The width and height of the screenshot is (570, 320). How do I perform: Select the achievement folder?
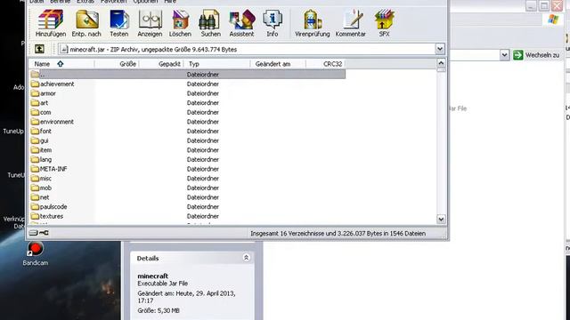tap(57, 84)
